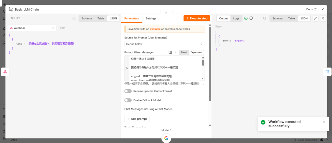
Task: Click the "urgent" value in output JSON
Action: (x=240, y=40)
